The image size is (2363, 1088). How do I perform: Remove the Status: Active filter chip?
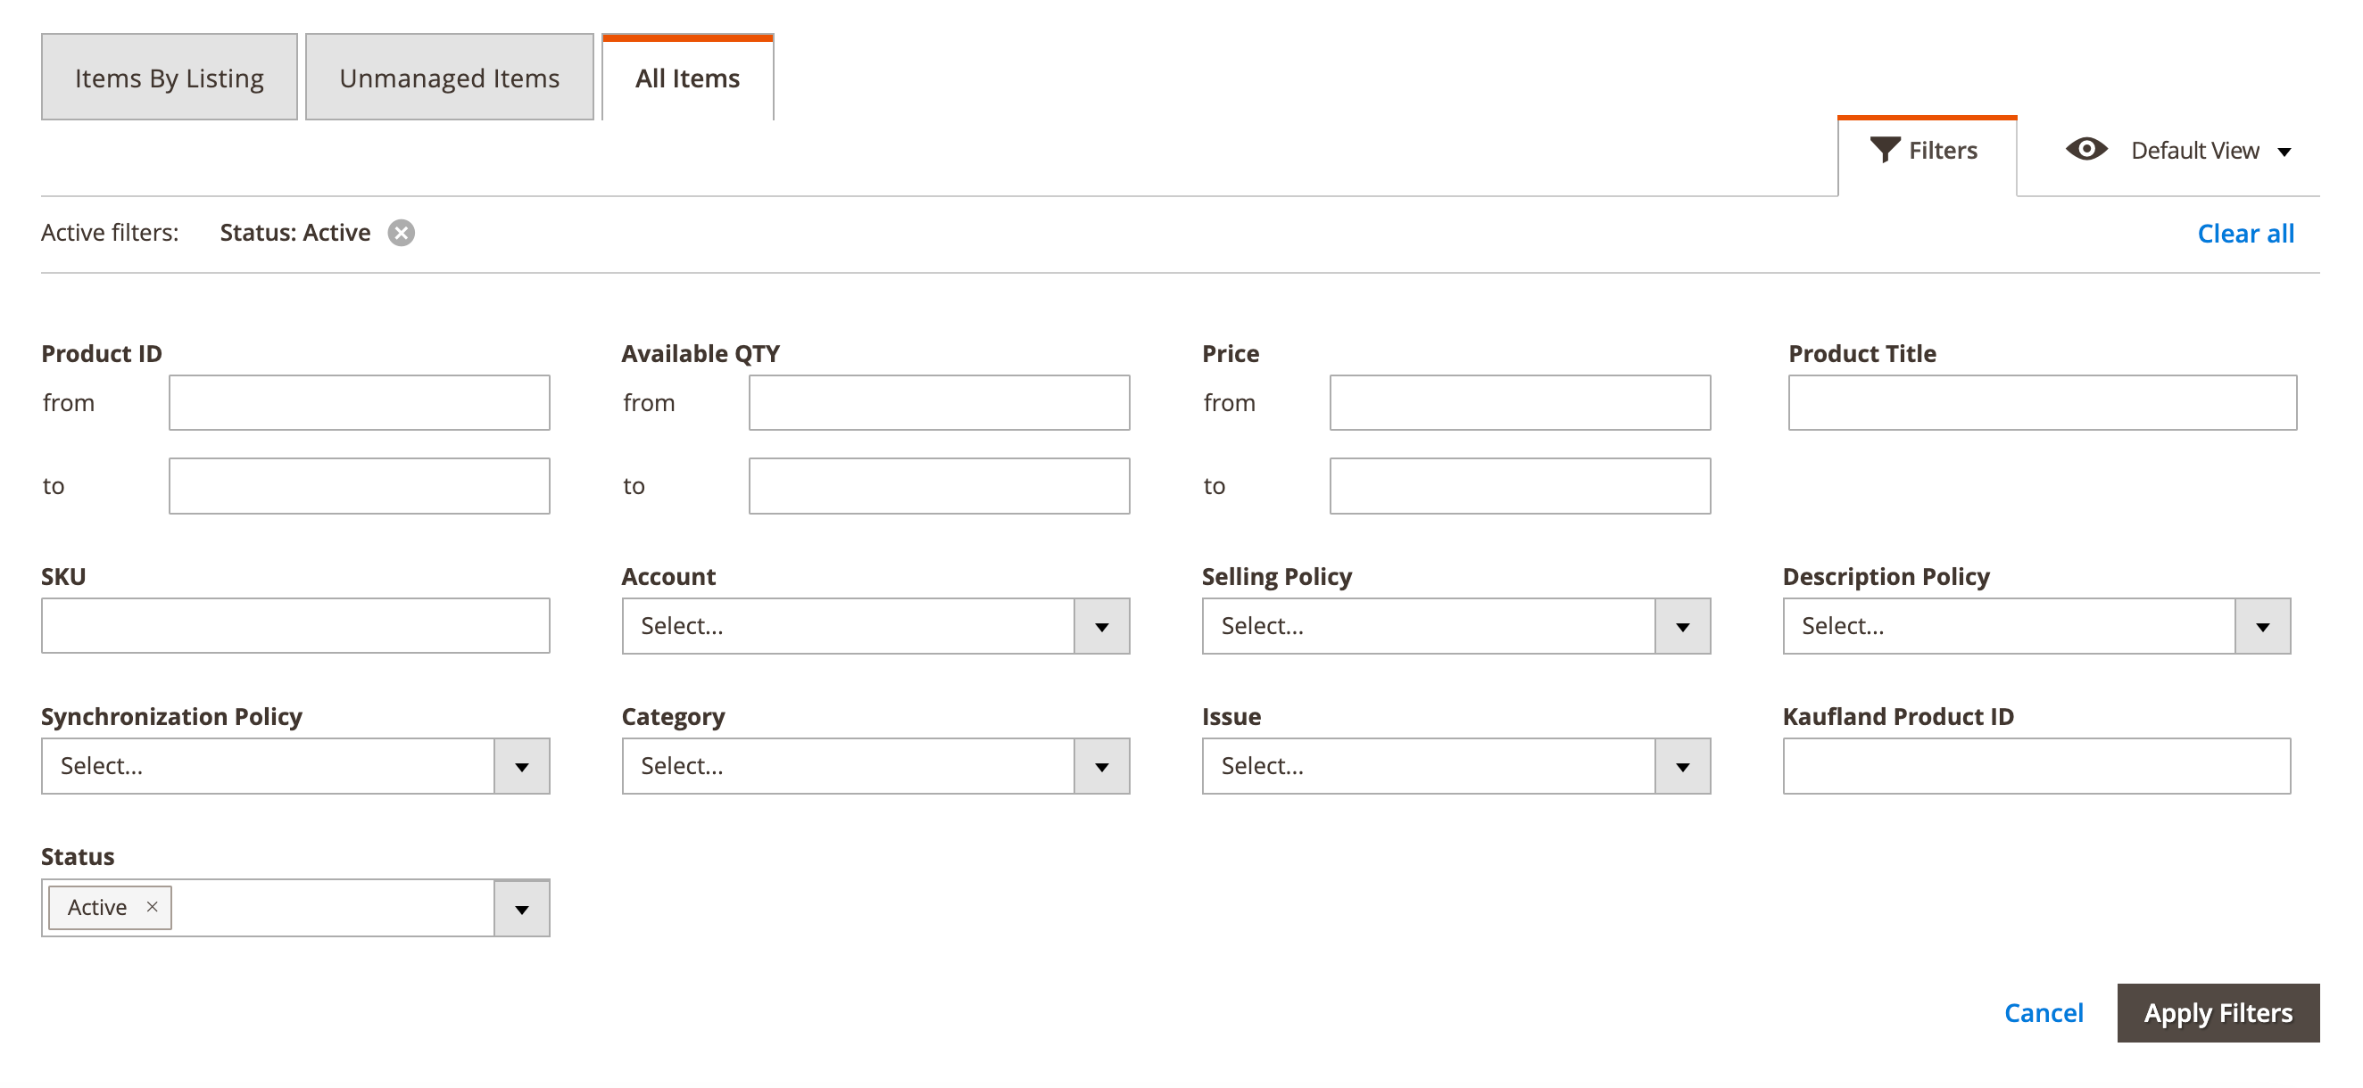coord(401,233)
